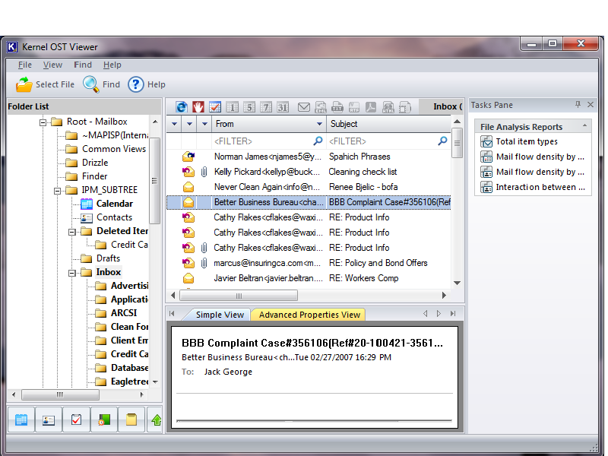Collapse the File Analysis Reports section
Viewport: 608px width, 456px height.
584,125
